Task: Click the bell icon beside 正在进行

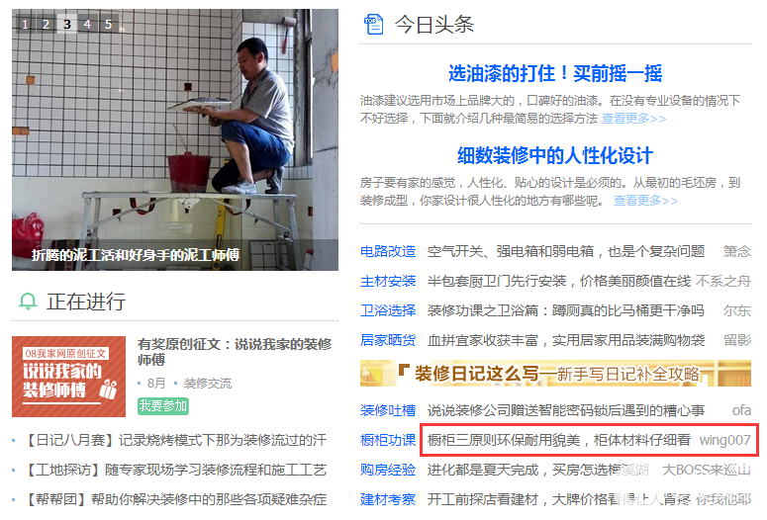Action: (x=28, y=302)
